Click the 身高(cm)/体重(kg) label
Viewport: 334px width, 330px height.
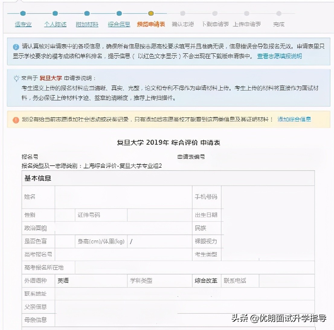click(x=101, y=241)
